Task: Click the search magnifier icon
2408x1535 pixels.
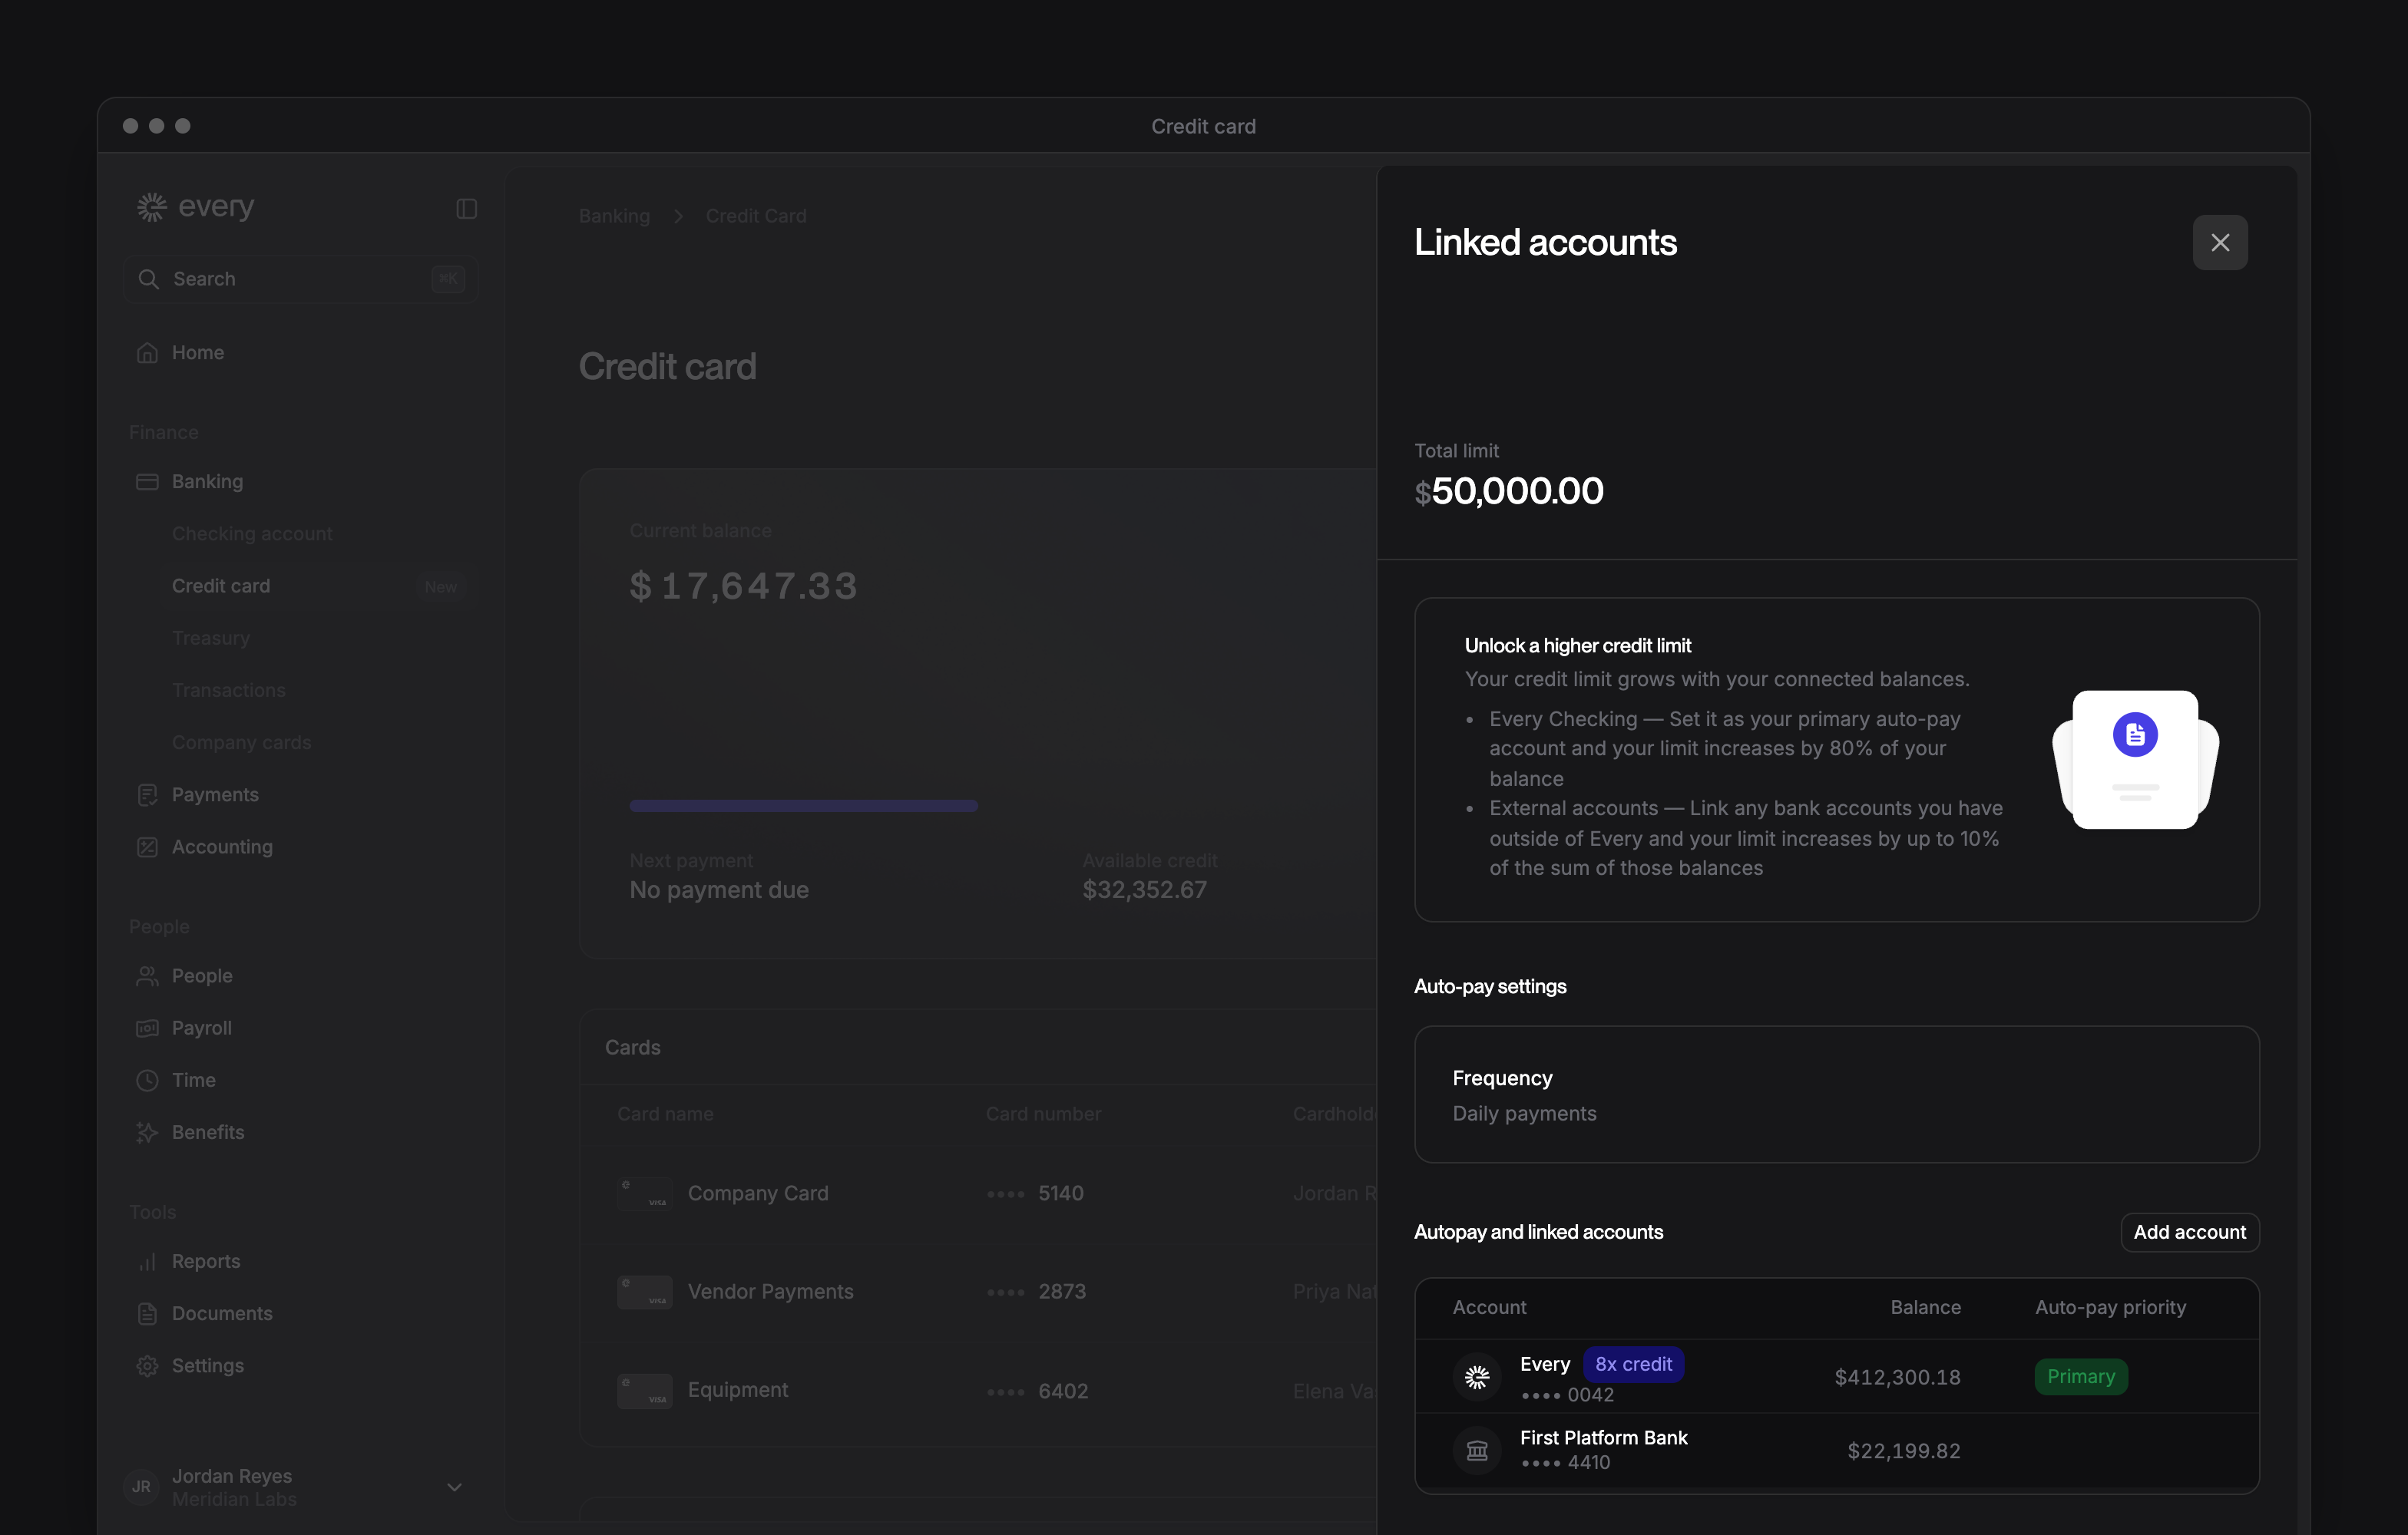Action: click(148, 279)
